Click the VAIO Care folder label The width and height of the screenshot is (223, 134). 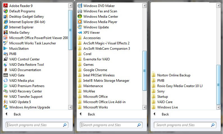click(x=165, y=102)
